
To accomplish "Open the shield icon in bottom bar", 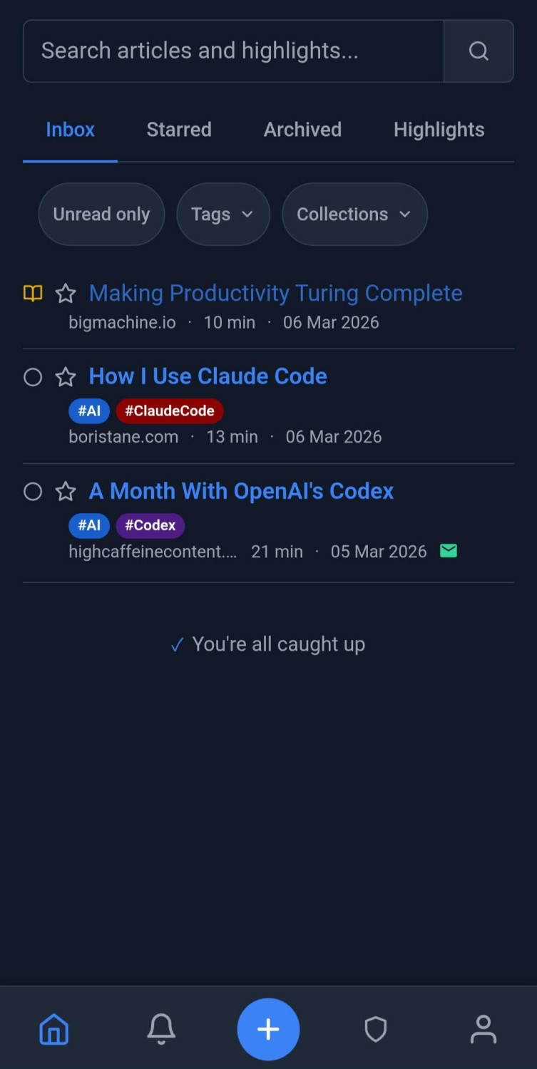I will tap(376, 1029).
